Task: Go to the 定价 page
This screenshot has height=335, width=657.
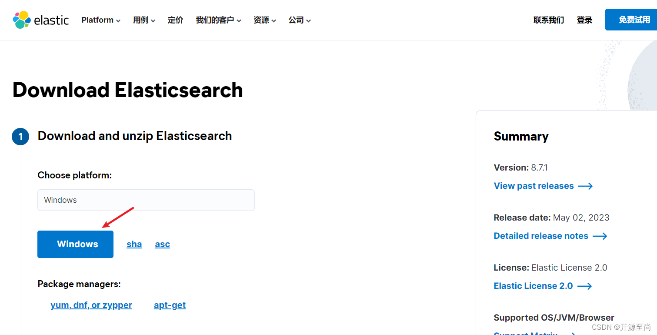Action: (x=176, y=20)
